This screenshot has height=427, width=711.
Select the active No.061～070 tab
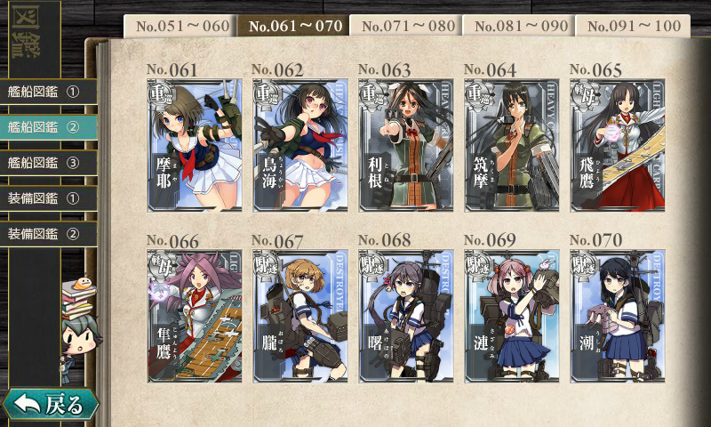[x=294, y=26]
